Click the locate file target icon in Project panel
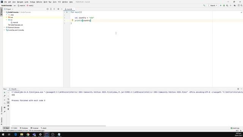This screenshot has width=243, height=137. [x=47, y=9]
